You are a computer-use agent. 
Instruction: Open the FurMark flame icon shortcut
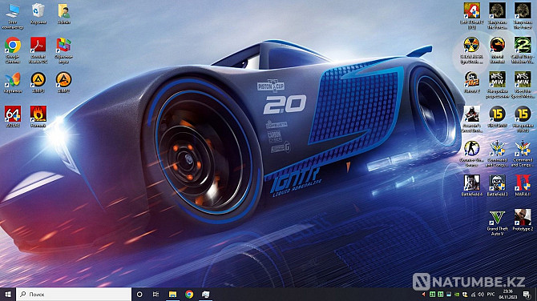click(38, 117)
